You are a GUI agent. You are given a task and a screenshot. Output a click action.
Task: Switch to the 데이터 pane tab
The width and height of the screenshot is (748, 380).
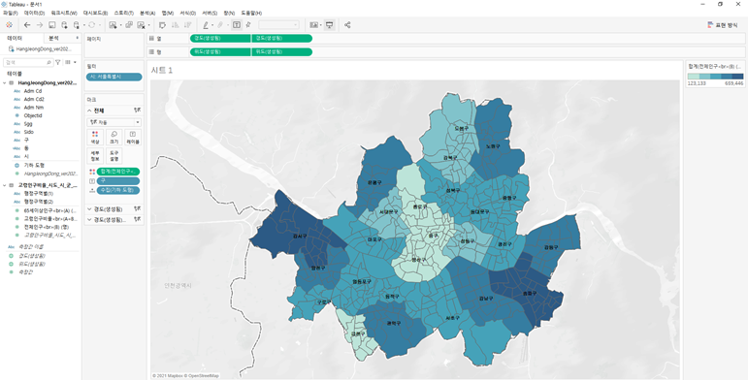[15, 38]
